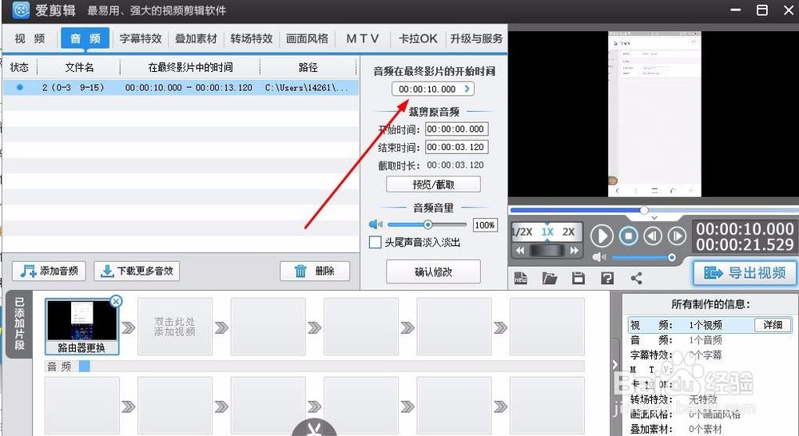This screenshot has height=436, width=799.
Task: Switch to the 视频 tab
Action: [30, 38]
